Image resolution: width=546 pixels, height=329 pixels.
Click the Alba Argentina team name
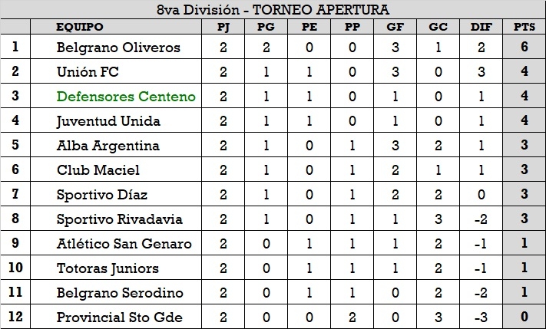pos(108,146)
